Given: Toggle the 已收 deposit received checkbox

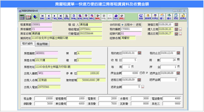Looking at the screenshot, I should click(147, 73).
